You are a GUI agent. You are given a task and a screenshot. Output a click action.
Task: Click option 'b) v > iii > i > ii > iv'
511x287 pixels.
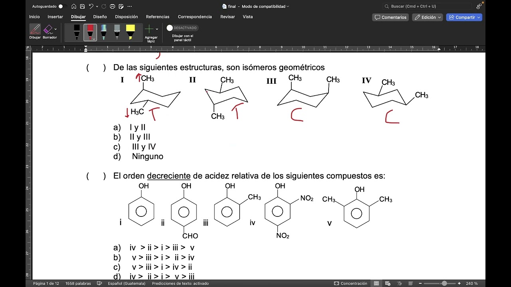click(154, 258)
